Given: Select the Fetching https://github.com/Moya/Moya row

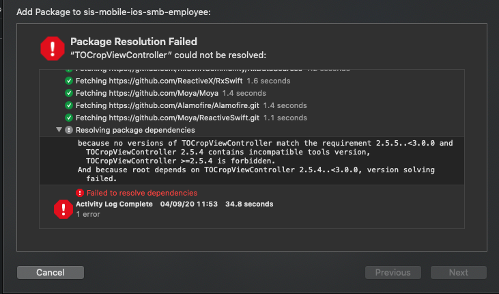Looking at the screenshot, I should [x=252, y=93].
